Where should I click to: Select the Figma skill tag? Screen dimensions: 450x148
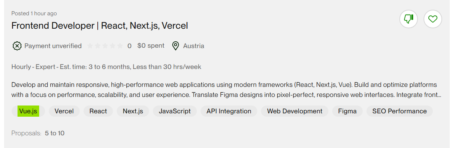pyautogui.click(x=347, y=111)
